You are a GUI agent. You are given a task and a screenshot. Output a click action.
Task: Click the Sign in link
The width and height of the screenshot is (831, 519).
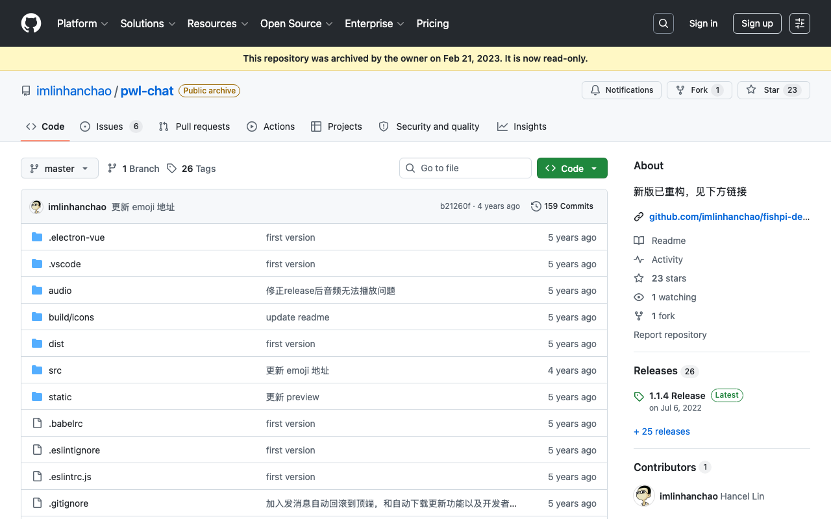click(x=703, y=23)
